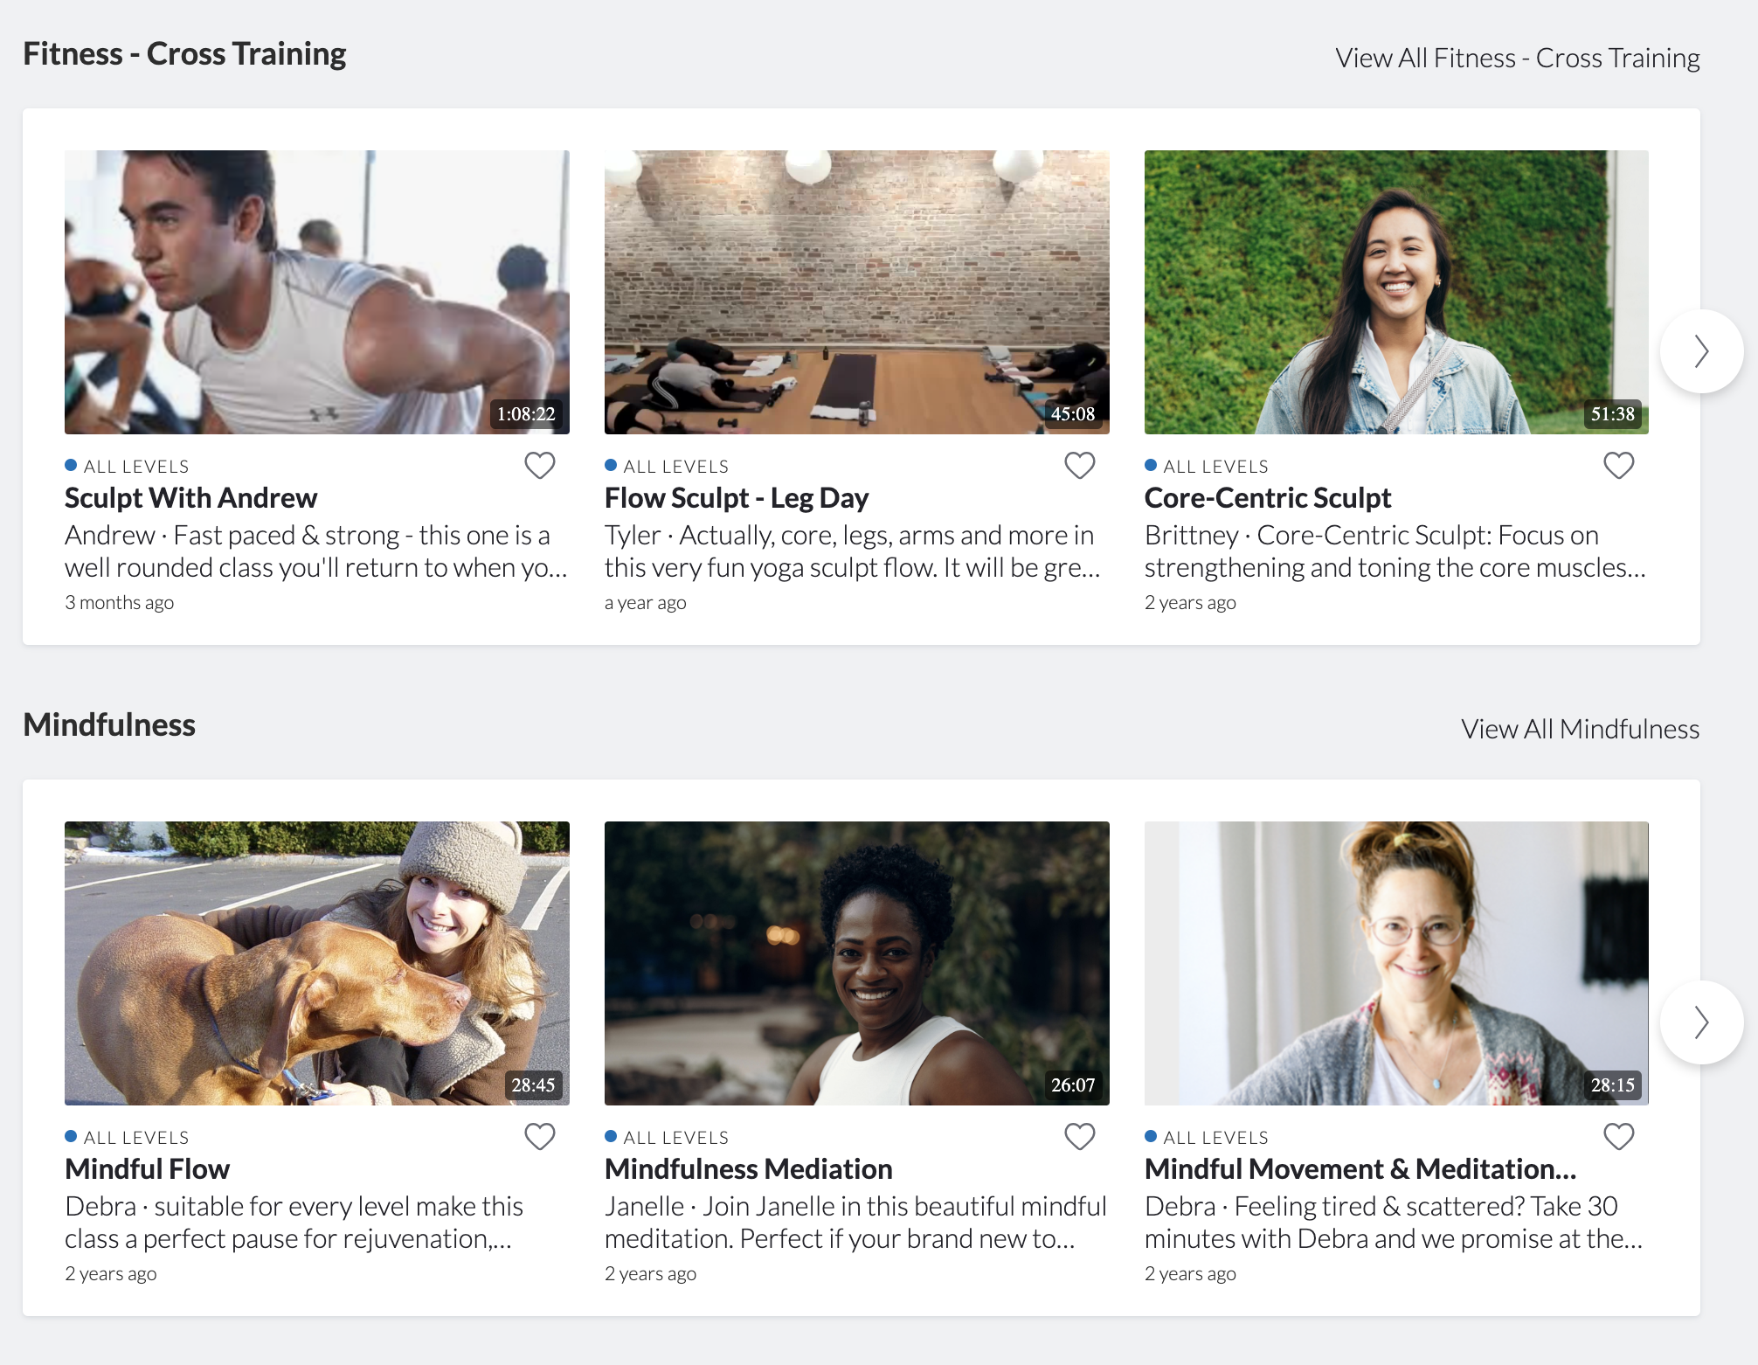Screen dimensions: 1758x1365
Task: Advance the Mindfulness carousel with arrow
Action: click(x=1700, y=1022)
